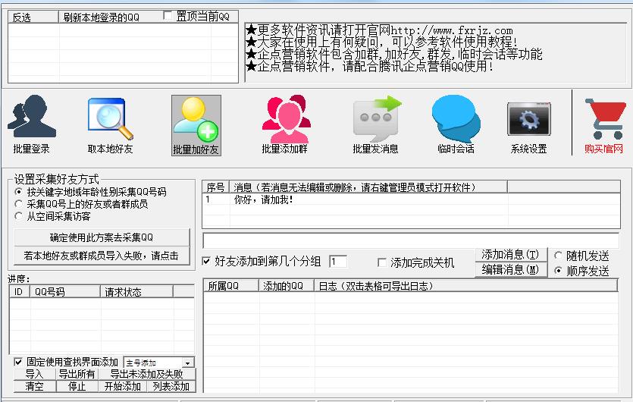Click the 所属QQ column header
Viewport: 633px width, 402px height.
(231, 286)
